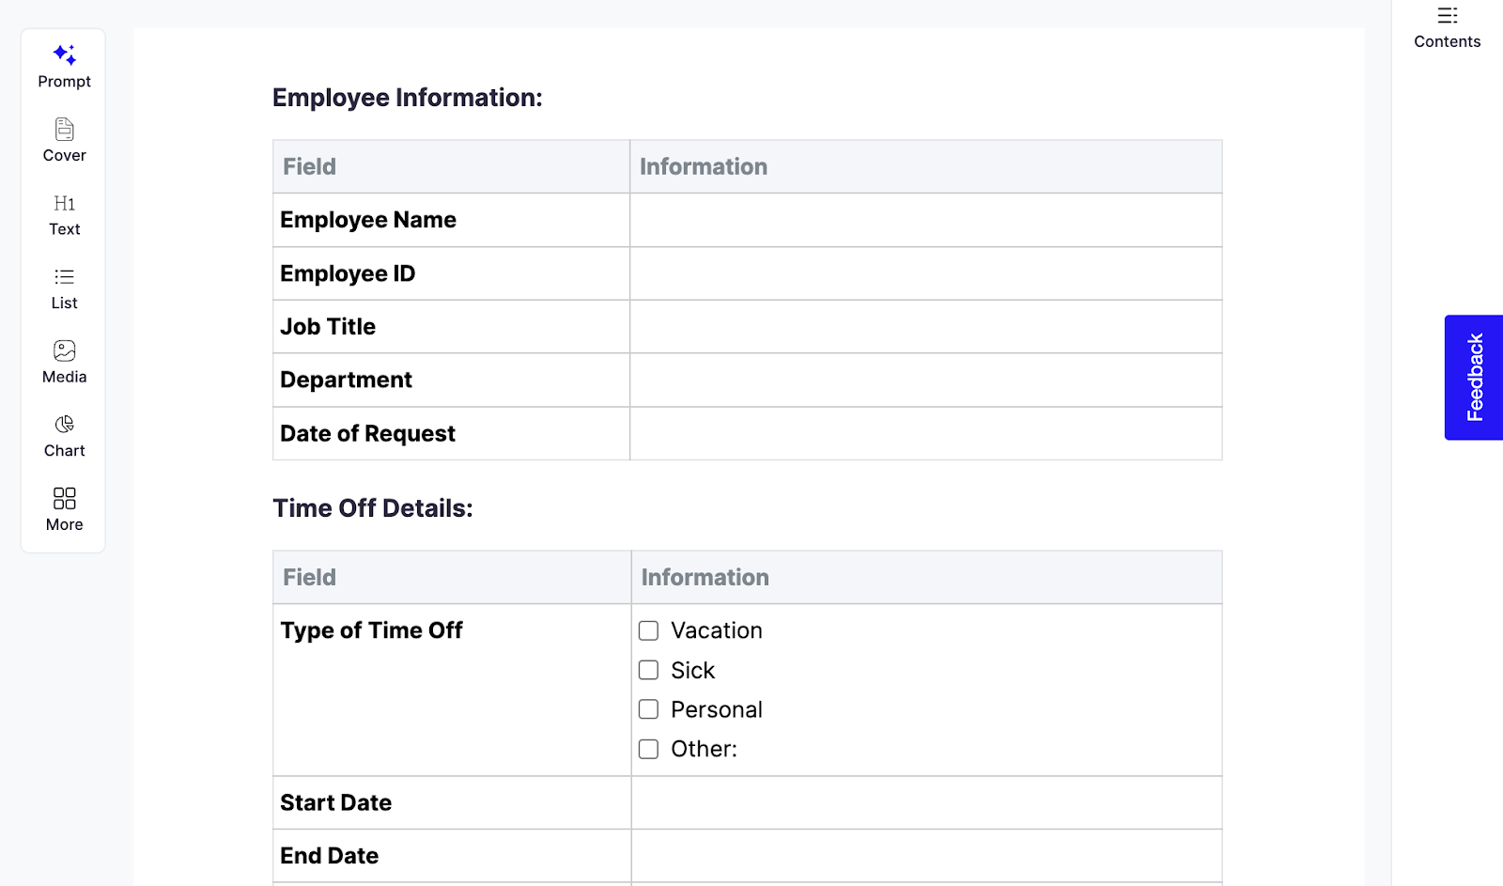
Task: Select the Cover tool in the sidebar
Action: click(x=63, y=139)
